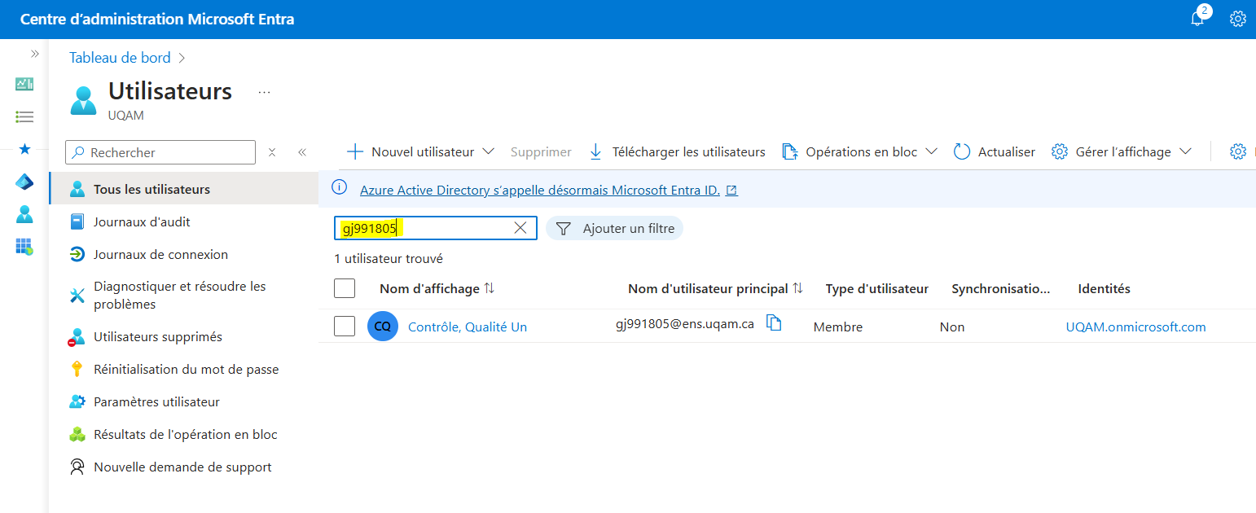Open the Contrôle, Qualité Un user link

click(467, 327)
